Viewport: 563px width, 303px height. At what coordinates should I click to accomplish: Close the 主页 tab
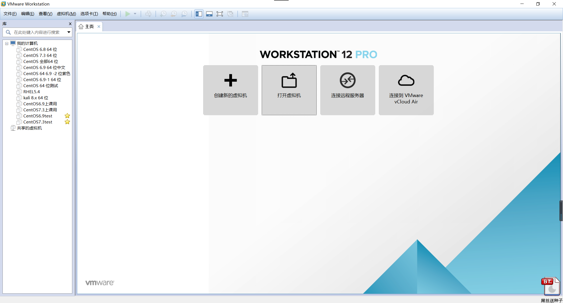click(99, 27)
